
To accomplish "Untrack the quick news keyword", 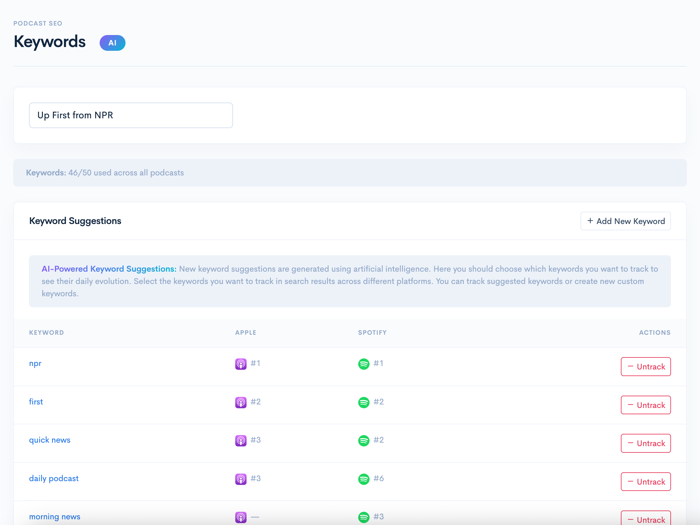I will pyautogui.click(x=645, y=443).
